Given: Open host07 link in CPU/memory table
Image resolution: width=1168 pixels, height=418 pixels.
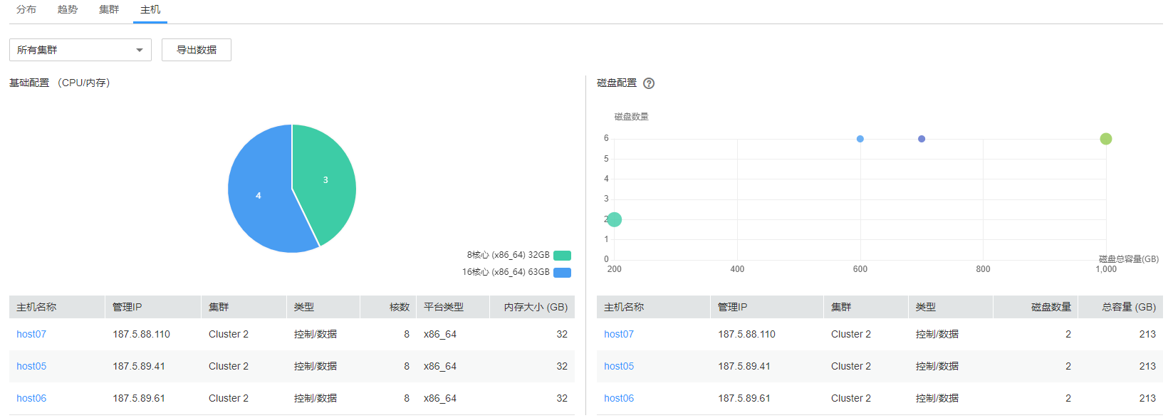Looking at the screenshot, I should pos(31,334).
